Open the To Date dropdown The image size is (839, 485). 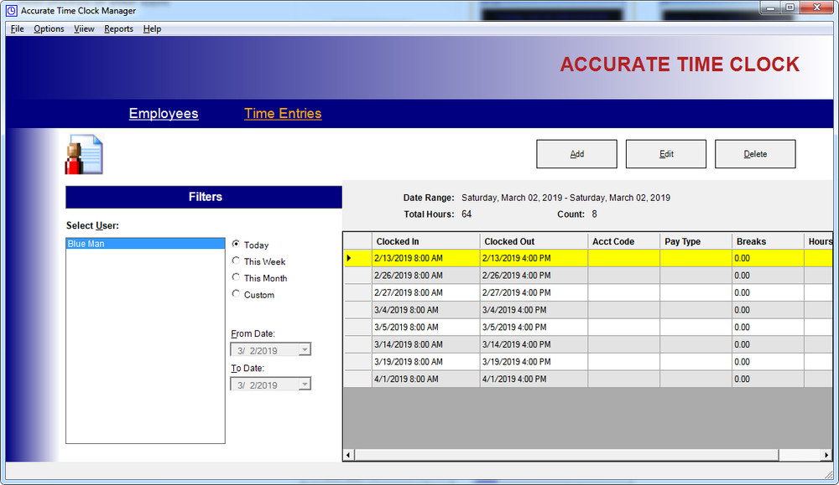coord(305,384)
